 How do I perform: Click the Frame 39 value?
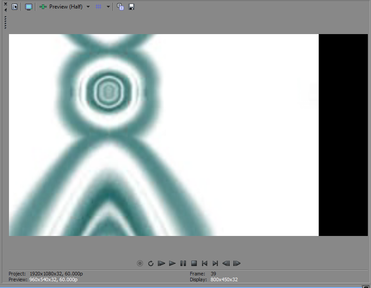pos(214,274)
